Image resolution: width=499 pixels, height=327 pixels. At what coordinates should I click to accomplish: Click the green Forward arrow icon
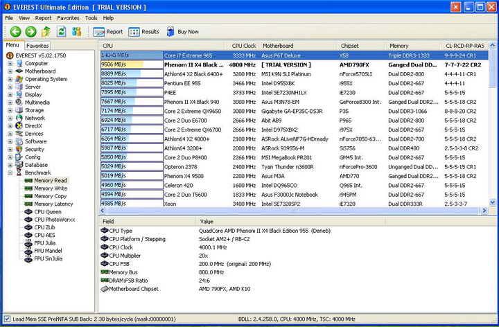pyautogui.click(x=31, y=31)
